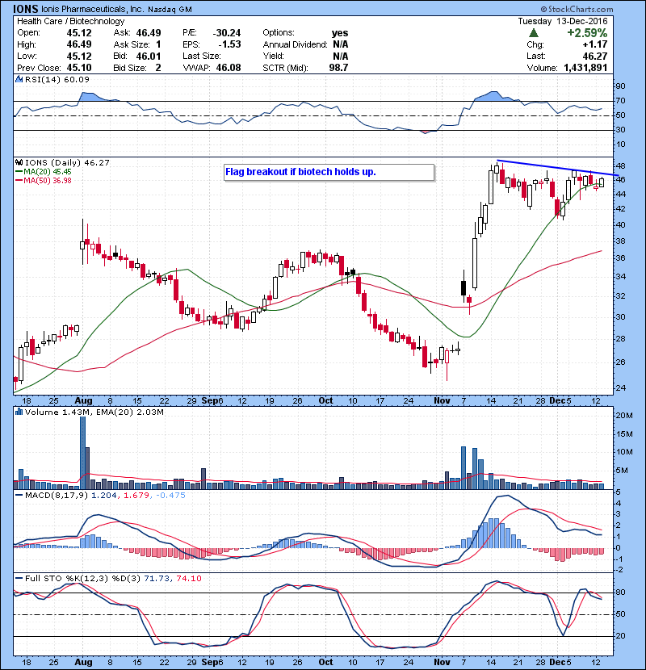Click the Flag breakout annotation box
The height and width of the screenshot is (670, 646).
tap(329, 172)
